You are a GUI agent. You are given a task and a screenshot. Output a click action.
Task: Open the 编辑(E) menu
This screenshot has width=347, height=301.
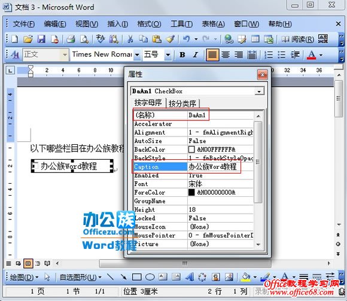click(x=54, y=24)
